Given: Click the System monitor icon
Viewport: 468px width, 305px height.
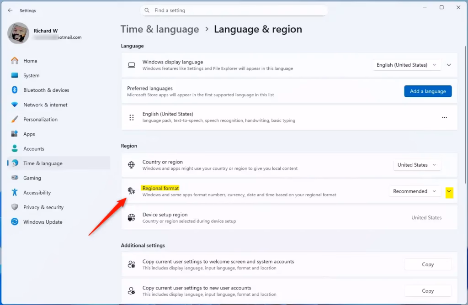Looking at the screenshot, I should 15,75.
